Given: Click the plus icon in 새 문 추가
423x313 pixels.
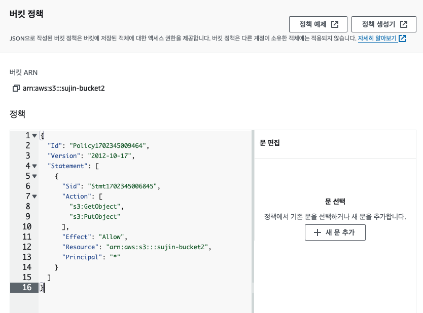Looking at the screenshot, I should (x=318, y=232).
